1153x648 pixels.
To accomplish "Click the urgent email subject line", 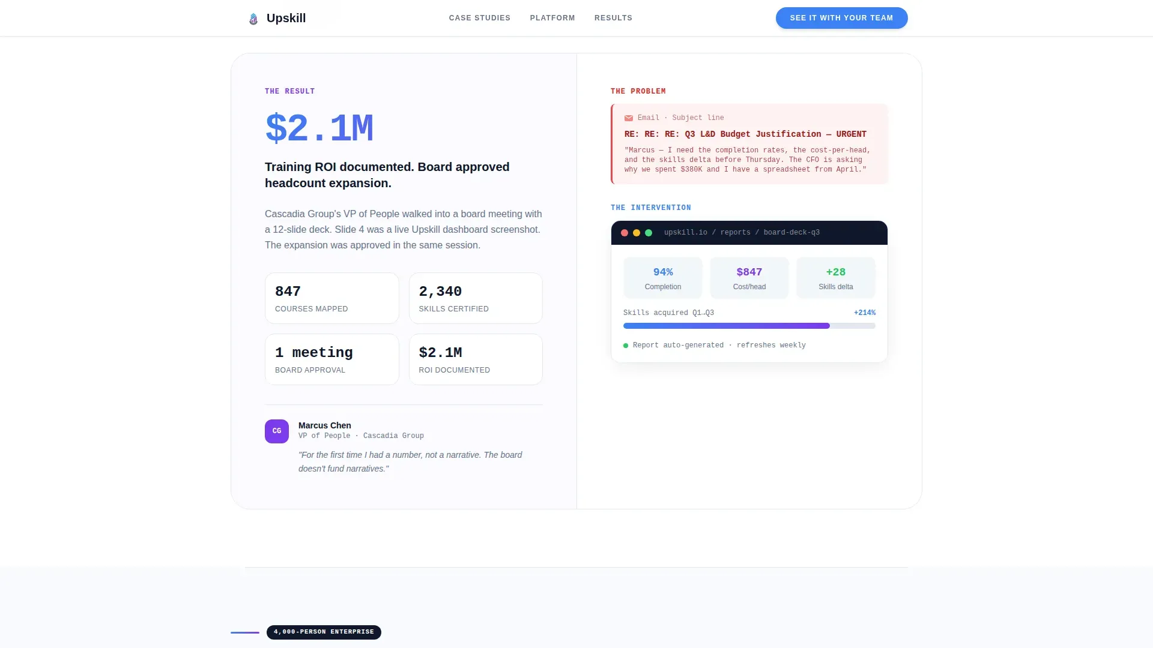I will (745, 134).
